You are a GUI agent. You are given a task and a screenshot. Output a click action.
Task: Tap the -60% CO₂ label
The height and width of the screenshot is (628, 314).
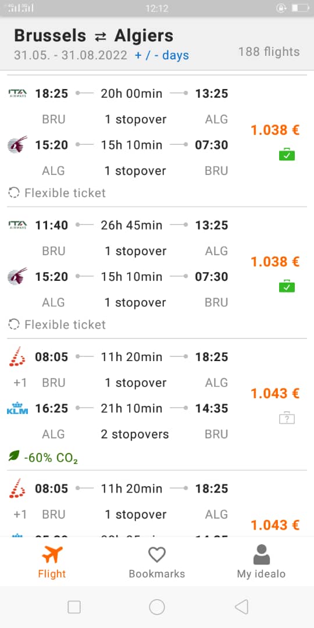click(51, 457)
